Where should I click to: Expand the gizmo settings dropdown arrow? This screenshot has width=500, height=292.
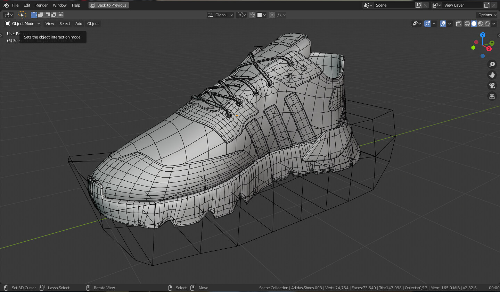coord(434,24)
